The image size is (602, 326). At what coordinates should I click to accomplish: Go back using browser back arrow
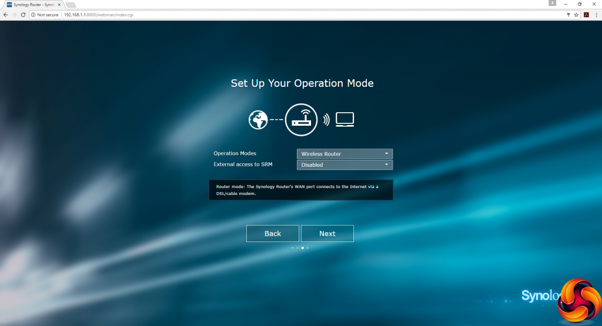5,15
